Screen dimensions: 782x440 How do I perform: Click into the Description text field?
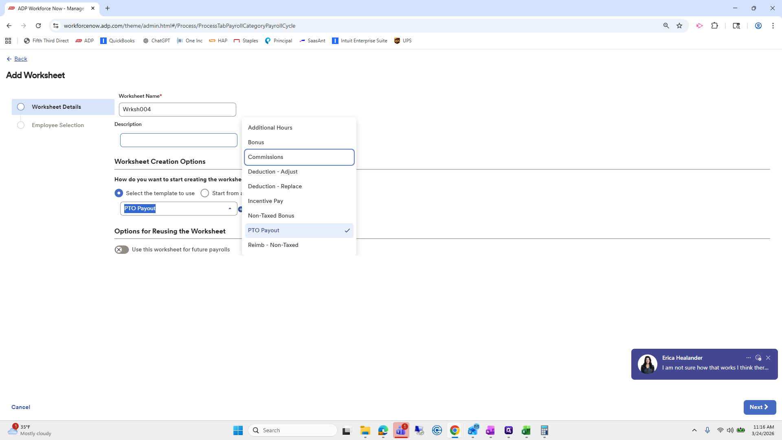(x=178, y=140)
